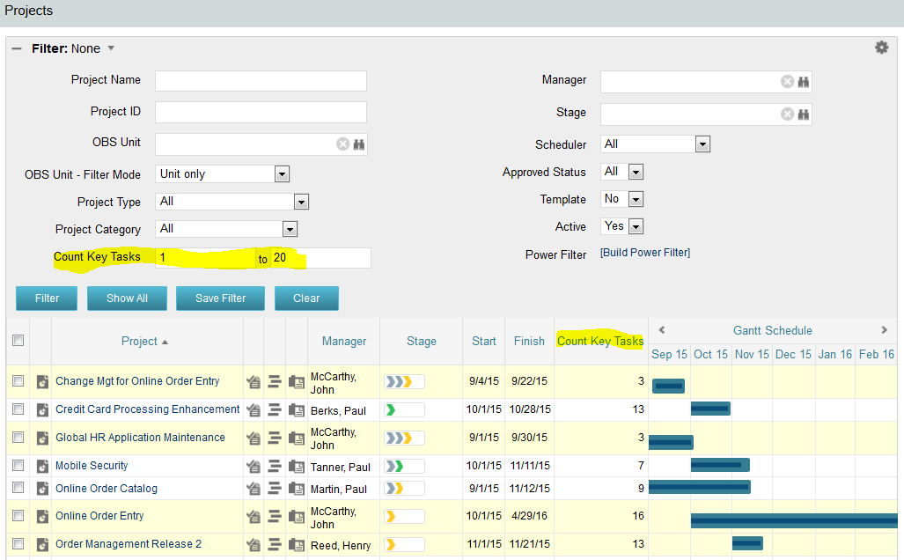Viewport: 904px width, 560px height.
Task: Open the settings gear in filter panel
Action: click(881, 48)
